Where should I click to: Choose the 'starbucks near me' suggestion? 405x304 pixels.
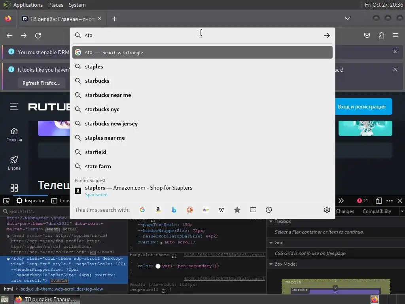tap(202, 95)
